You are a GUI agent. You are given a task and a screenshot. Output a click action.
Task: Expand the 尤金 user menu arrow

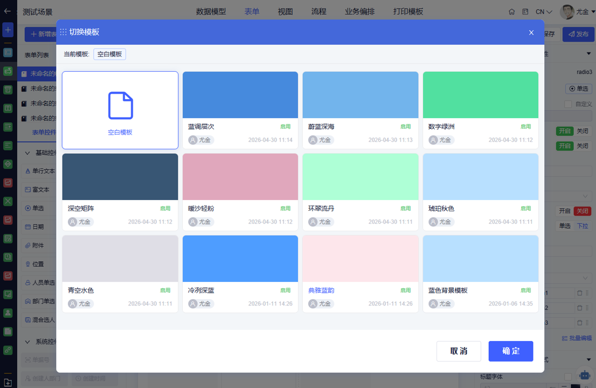pos(593,12)
